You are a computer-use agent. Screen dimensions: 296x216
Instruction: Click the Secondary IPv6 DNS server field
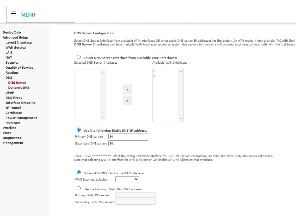(x=135, y=202)
